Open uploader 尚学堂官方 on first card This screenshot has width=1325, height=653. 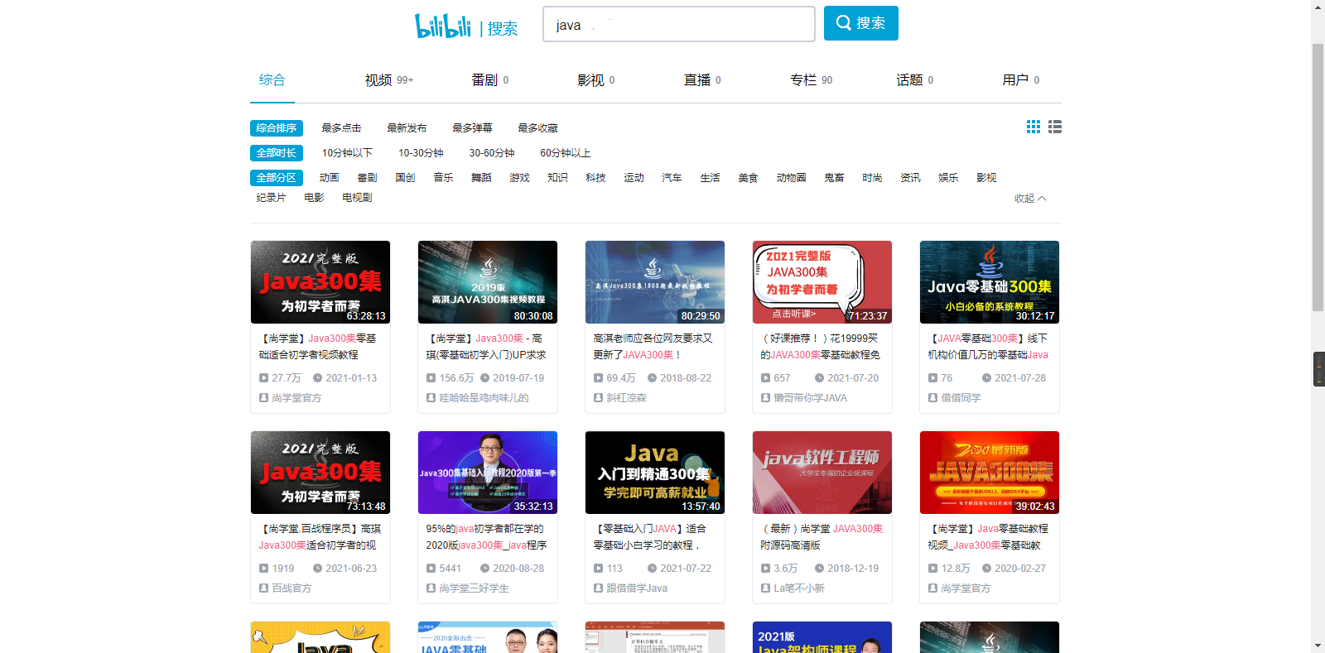(296, 398)
